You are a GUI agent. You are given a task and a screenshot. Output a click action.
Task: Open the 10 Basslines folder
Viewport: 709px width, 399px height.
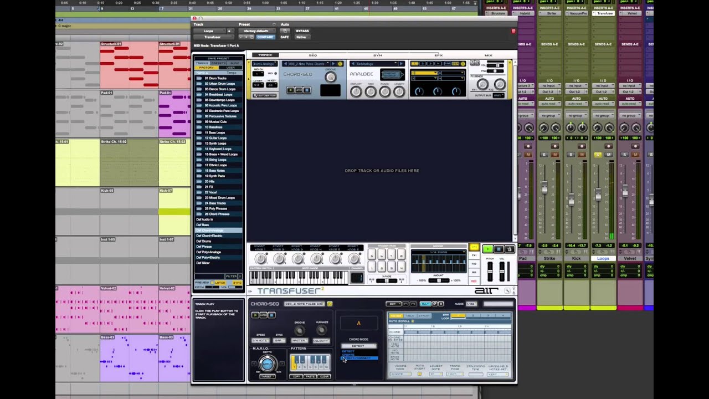219,127
